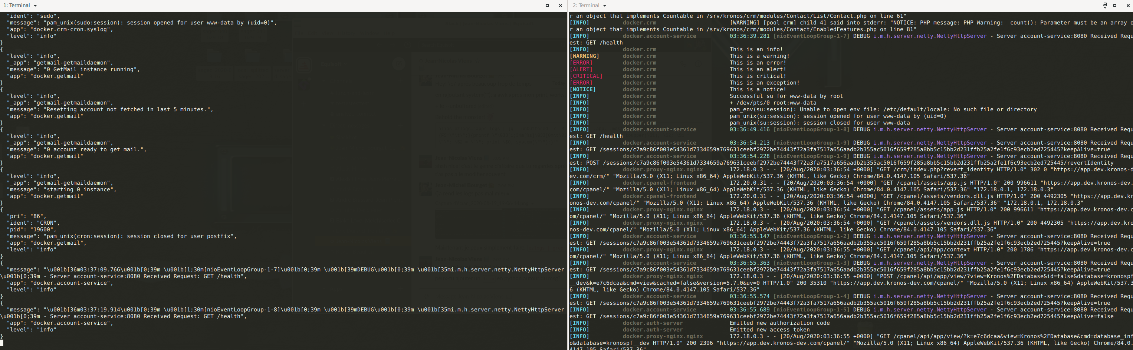Click the 03:36:55.363 timestamp
This screenshot has height=350, width=1133.
tap(749, 263)
